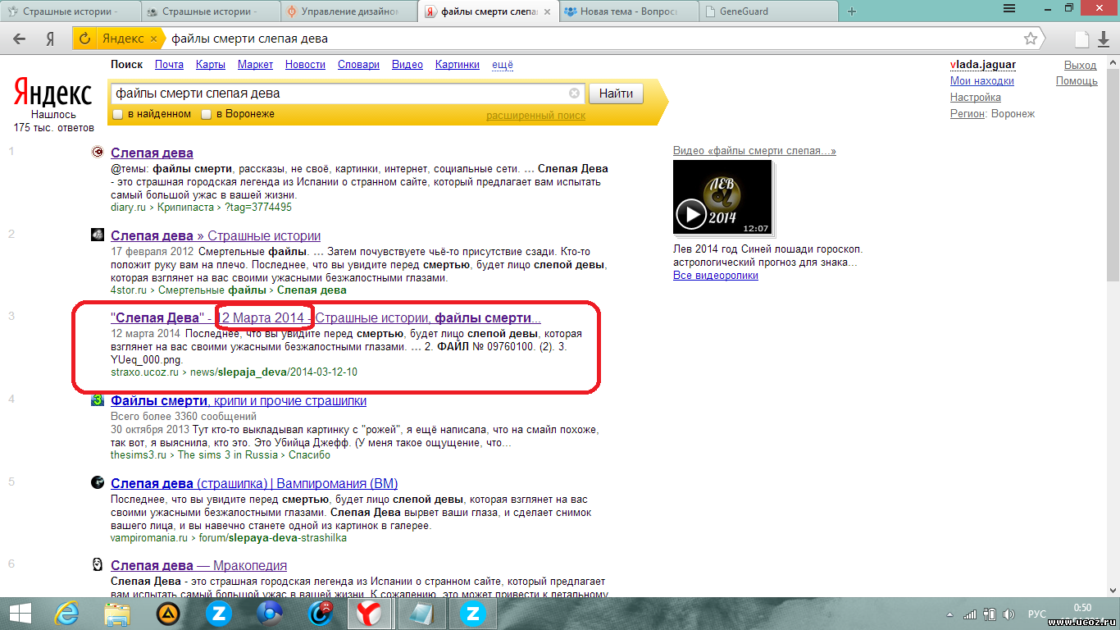Viewport: 1120px width, 630px height.
Task: Open the Yandex 'Я' home button in the toolbar
Action: (50, 39)
